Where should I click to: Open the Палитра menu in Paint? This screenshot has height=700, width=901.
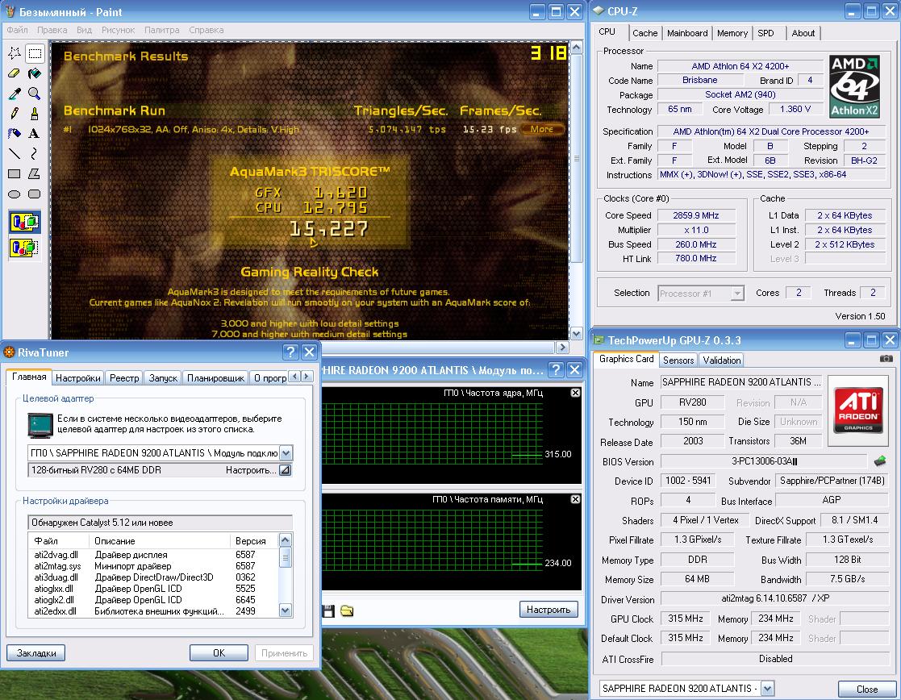point(161,30)
